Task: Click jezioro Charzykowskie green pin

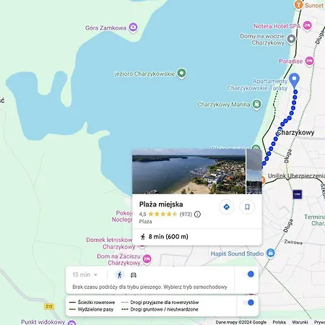Action: pos(182,73)
